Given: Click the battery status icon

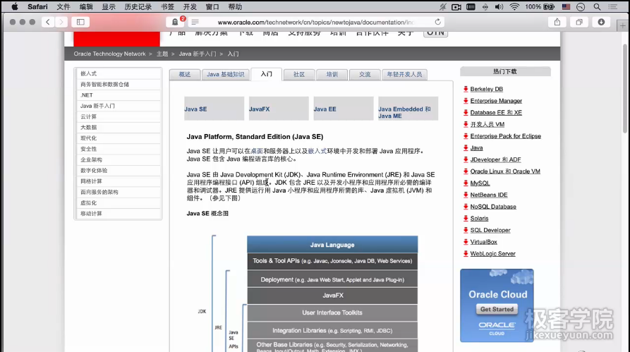Looking at the screenshot, I should point(549,7).
